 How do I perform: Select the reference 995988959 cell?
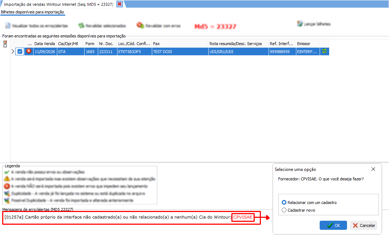coord(282,52)
